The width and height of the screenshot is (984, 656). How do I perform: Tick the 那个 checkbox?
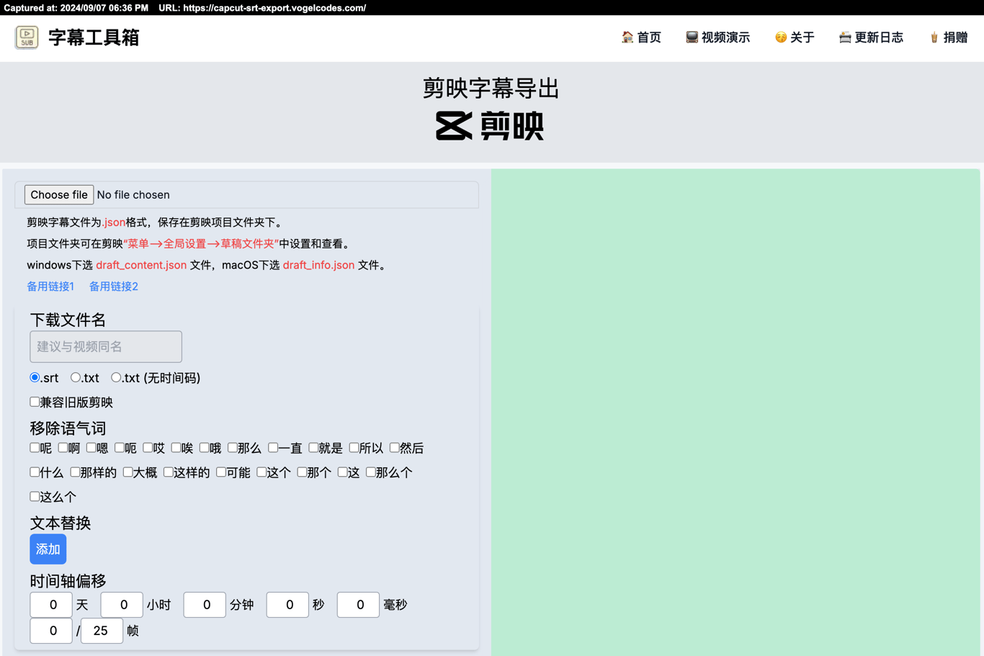(x=302, y=472)
